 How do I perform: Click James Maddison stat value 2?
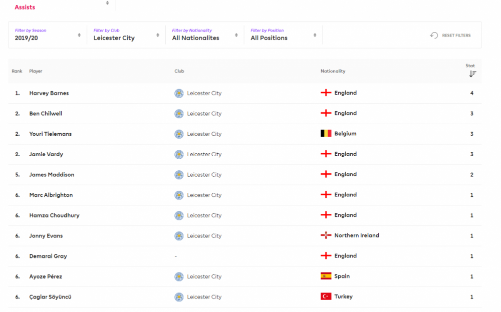click(x=471, y=175)
